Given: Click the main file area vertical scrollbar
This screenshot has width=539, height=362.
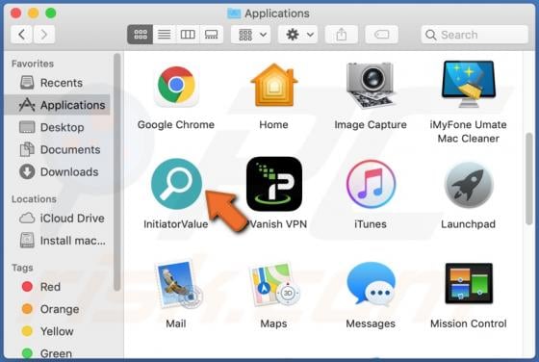Looking at the screenshot, I should tap(529, 179).
